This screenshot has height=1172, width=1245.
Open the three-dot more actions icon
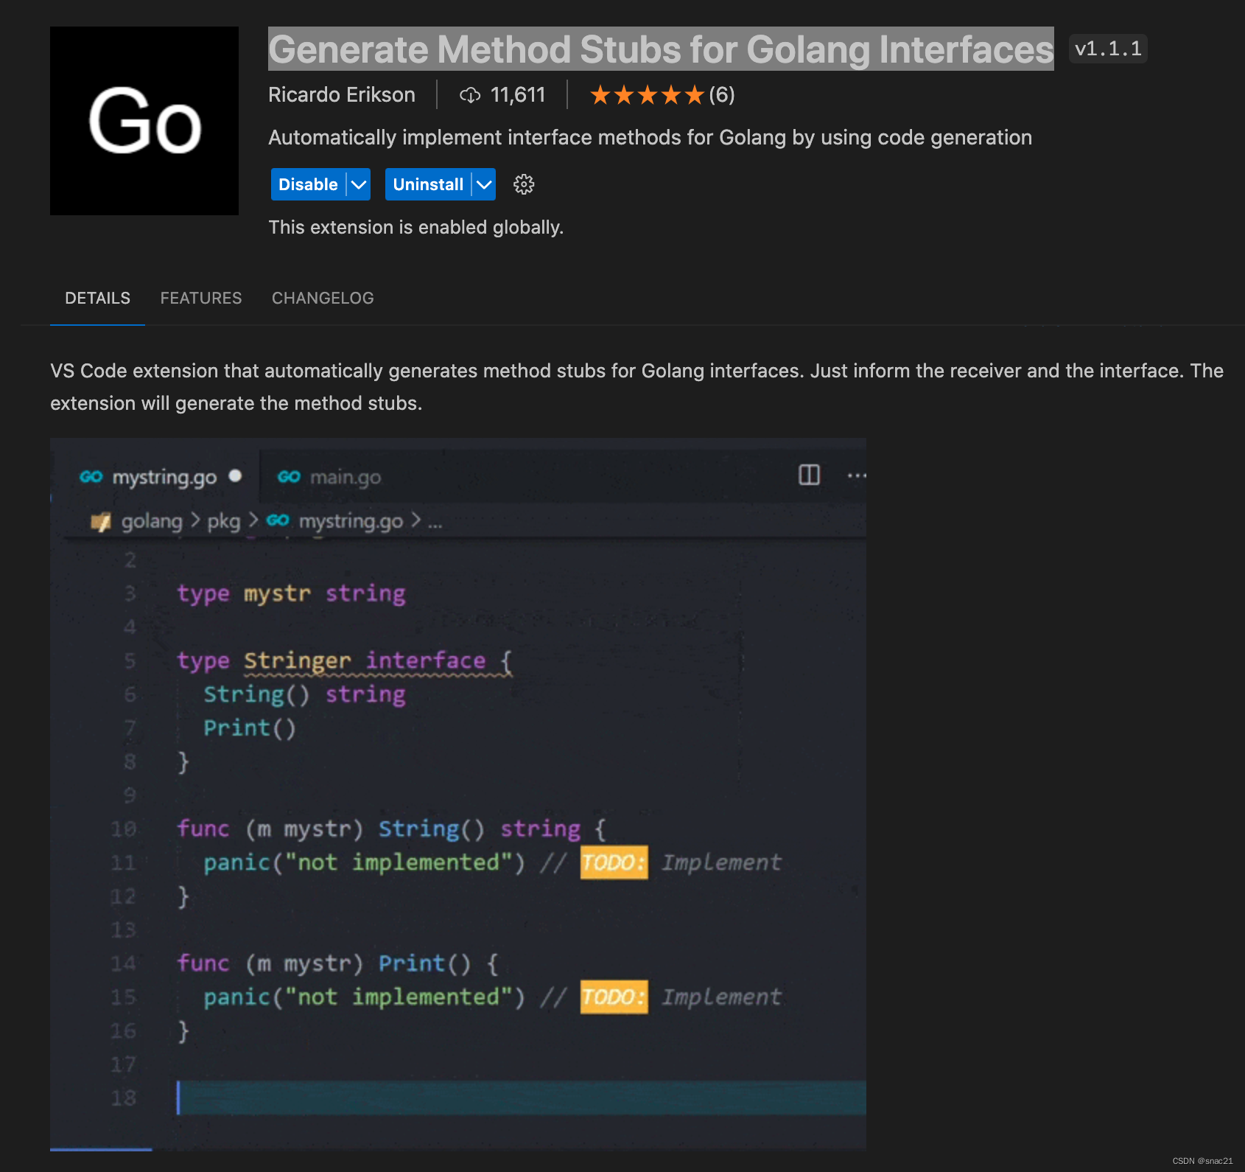[x=857, y=475]
